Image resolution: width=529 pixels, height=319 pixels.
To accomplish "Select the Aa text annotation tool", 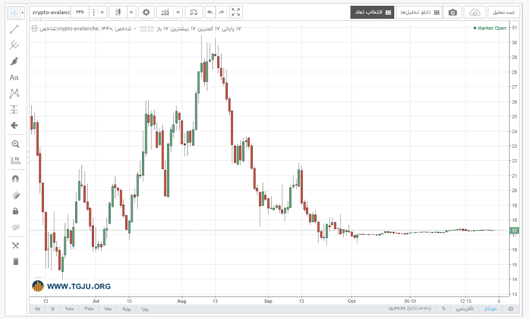I will coord(14,78).
